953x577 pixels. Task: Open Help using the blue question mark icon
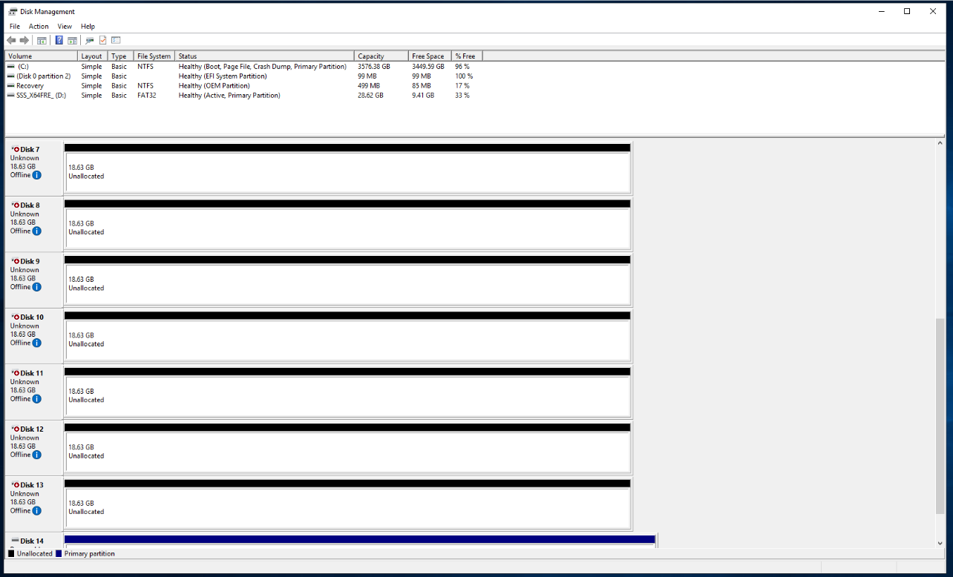(x=59, y=40)
